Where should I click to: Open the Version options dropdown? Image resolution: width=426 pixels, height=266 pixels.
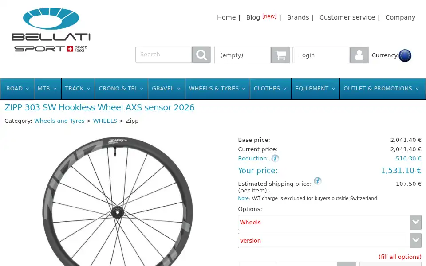tap(330, 240)
